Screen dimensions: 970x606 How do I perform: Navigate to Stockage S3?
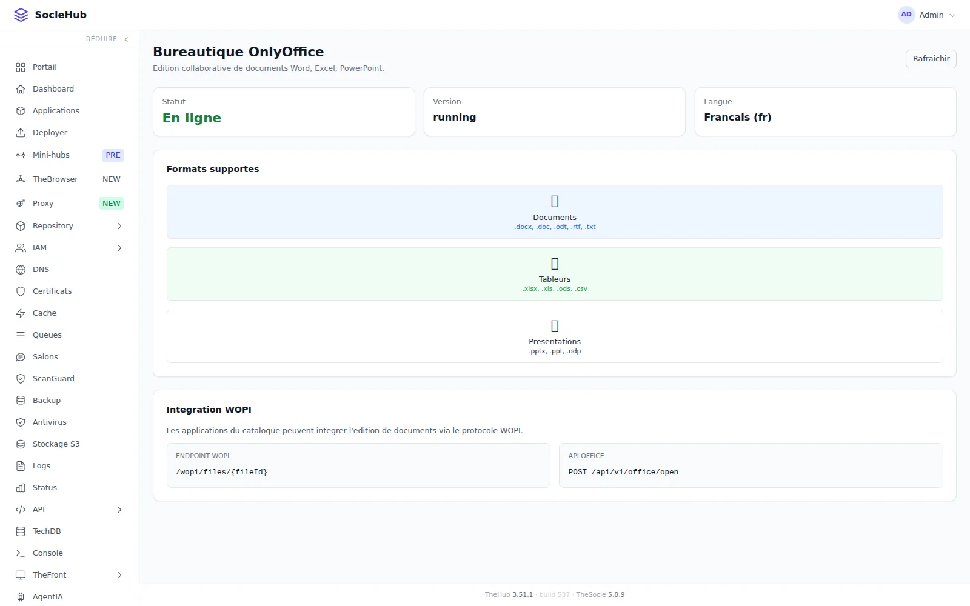(x=69, y=444)
